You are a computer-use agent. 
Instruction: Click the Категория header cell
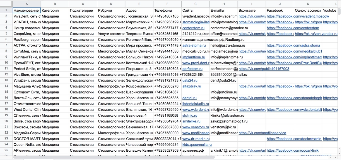click(55, 10)
